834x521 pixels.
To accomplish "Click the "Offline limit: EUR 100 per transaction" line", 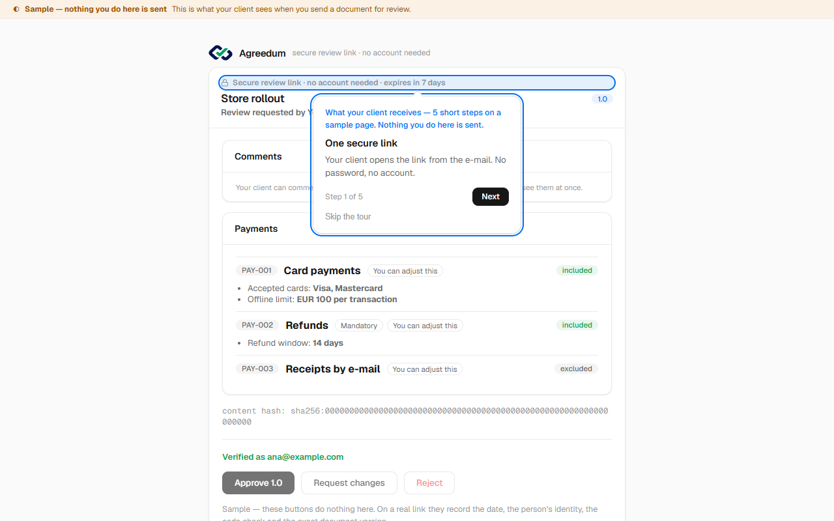I will pyautogui.click(x=323, y=300).
